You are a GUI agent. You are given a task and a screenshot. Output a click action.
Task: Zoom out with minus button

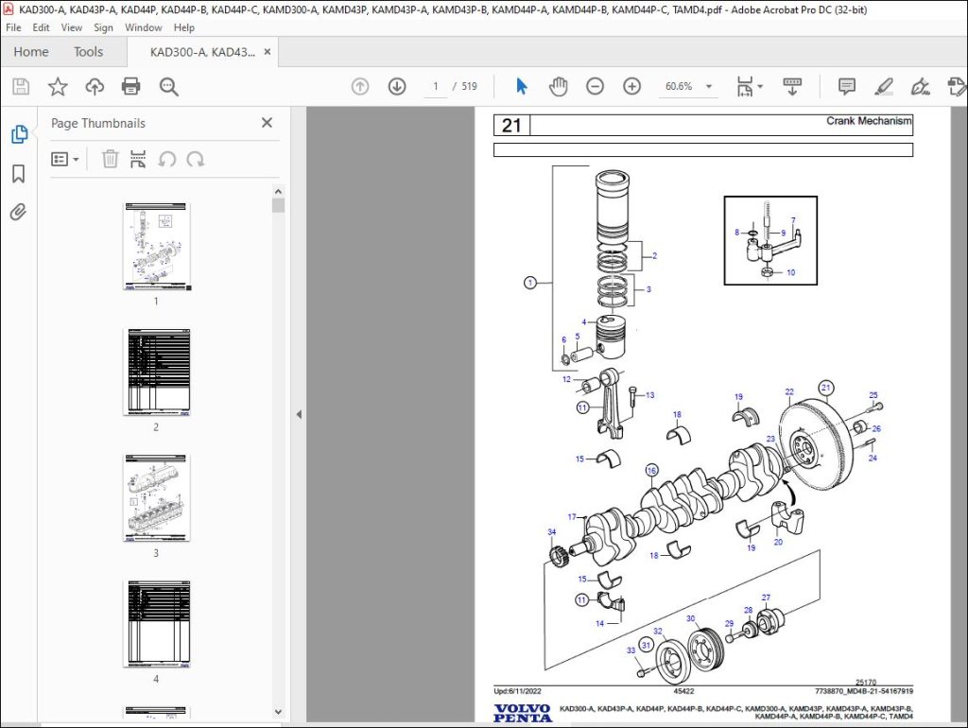click(596, 86)
